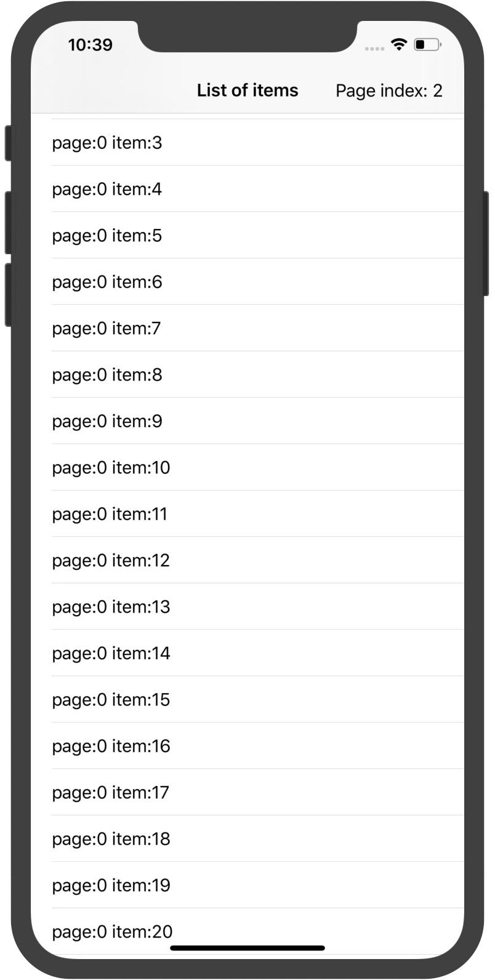The image size is (495, 980).
Task: Select row page:0 item:15
Action: 247,700
